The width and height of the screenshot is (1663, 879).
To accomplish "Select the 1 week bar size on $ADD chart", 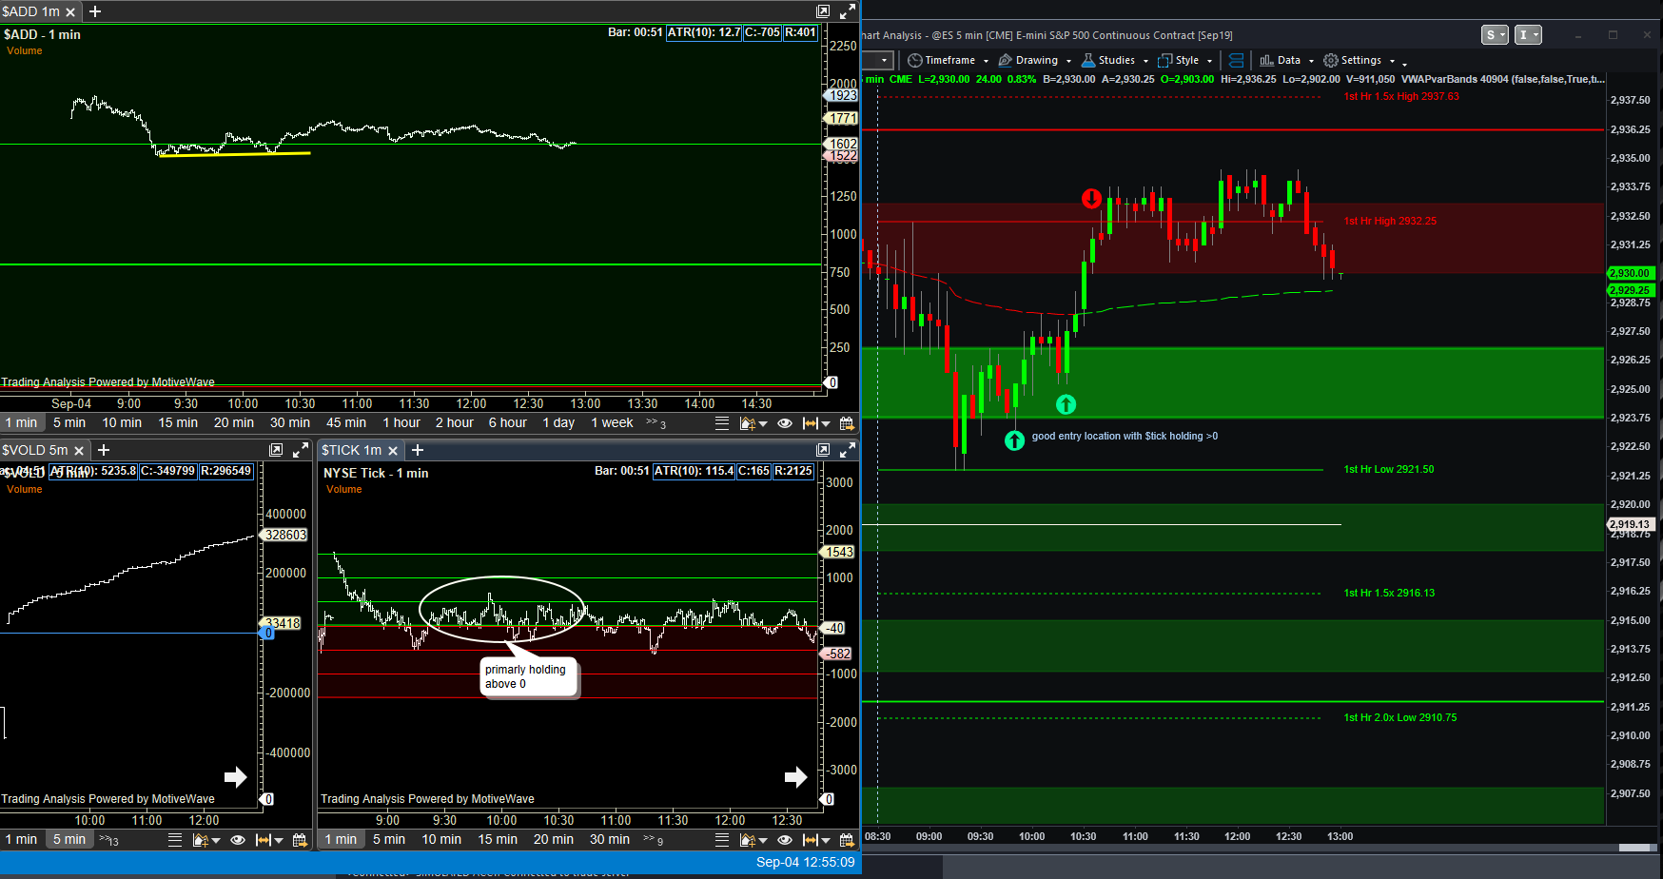I will click(x=612, y=423).
